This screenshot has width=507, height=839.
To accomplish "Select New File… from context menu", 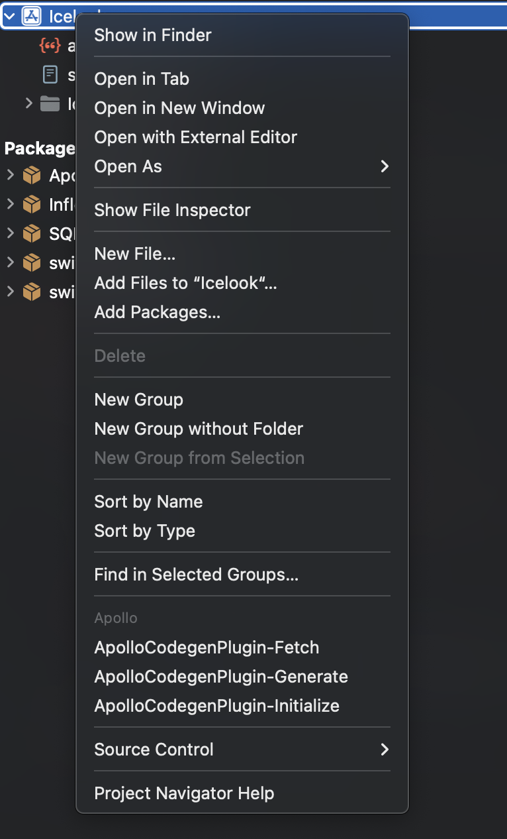I will (242, 254).
